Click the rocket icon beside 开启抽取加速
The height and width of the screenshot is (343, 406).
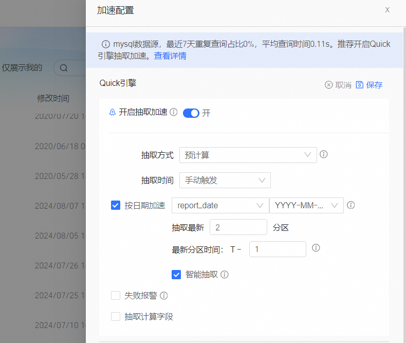[x=113, y=112]
